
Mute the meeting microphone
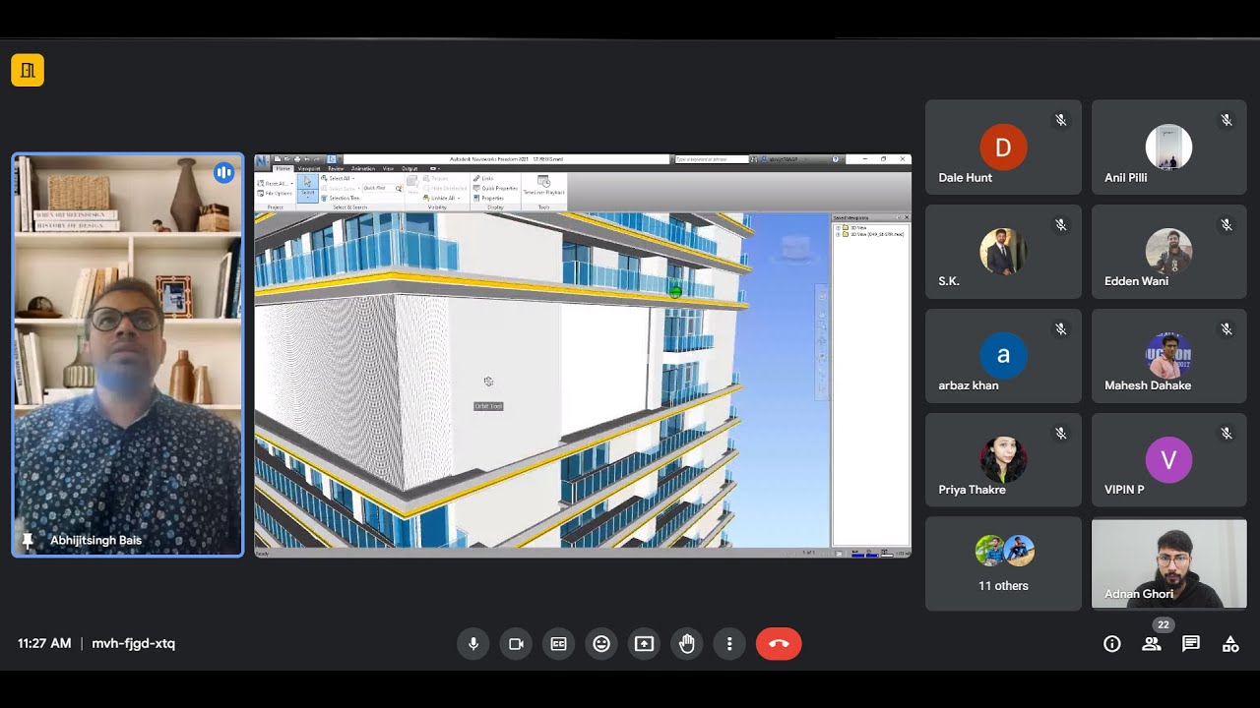(473, 643)
